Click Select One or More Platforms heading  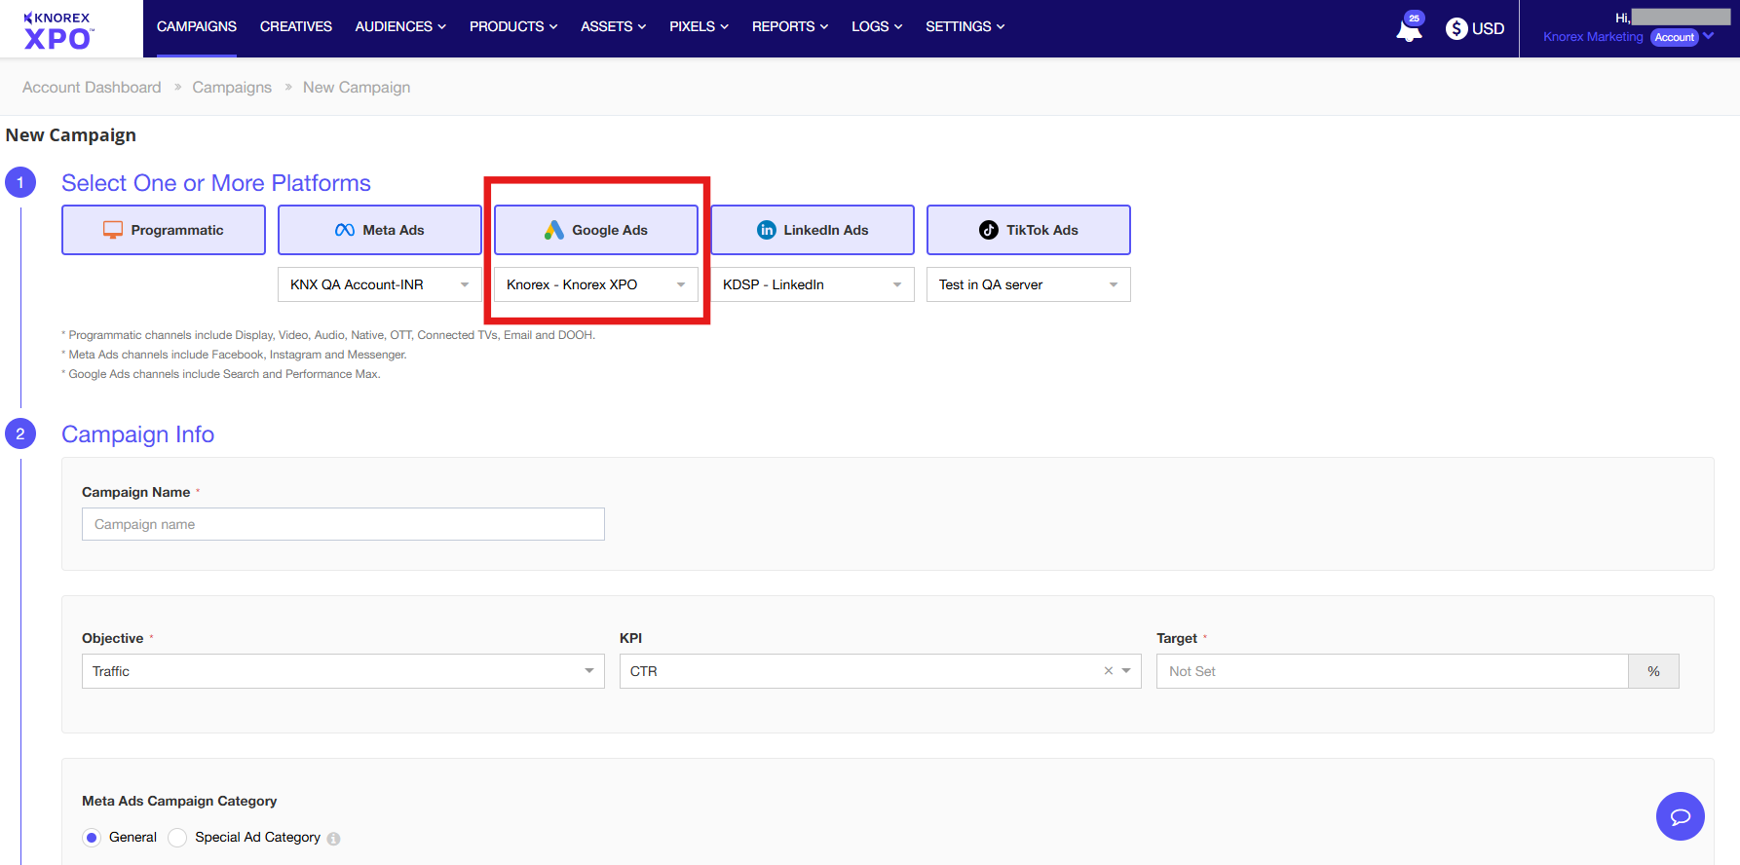point(216,183)
